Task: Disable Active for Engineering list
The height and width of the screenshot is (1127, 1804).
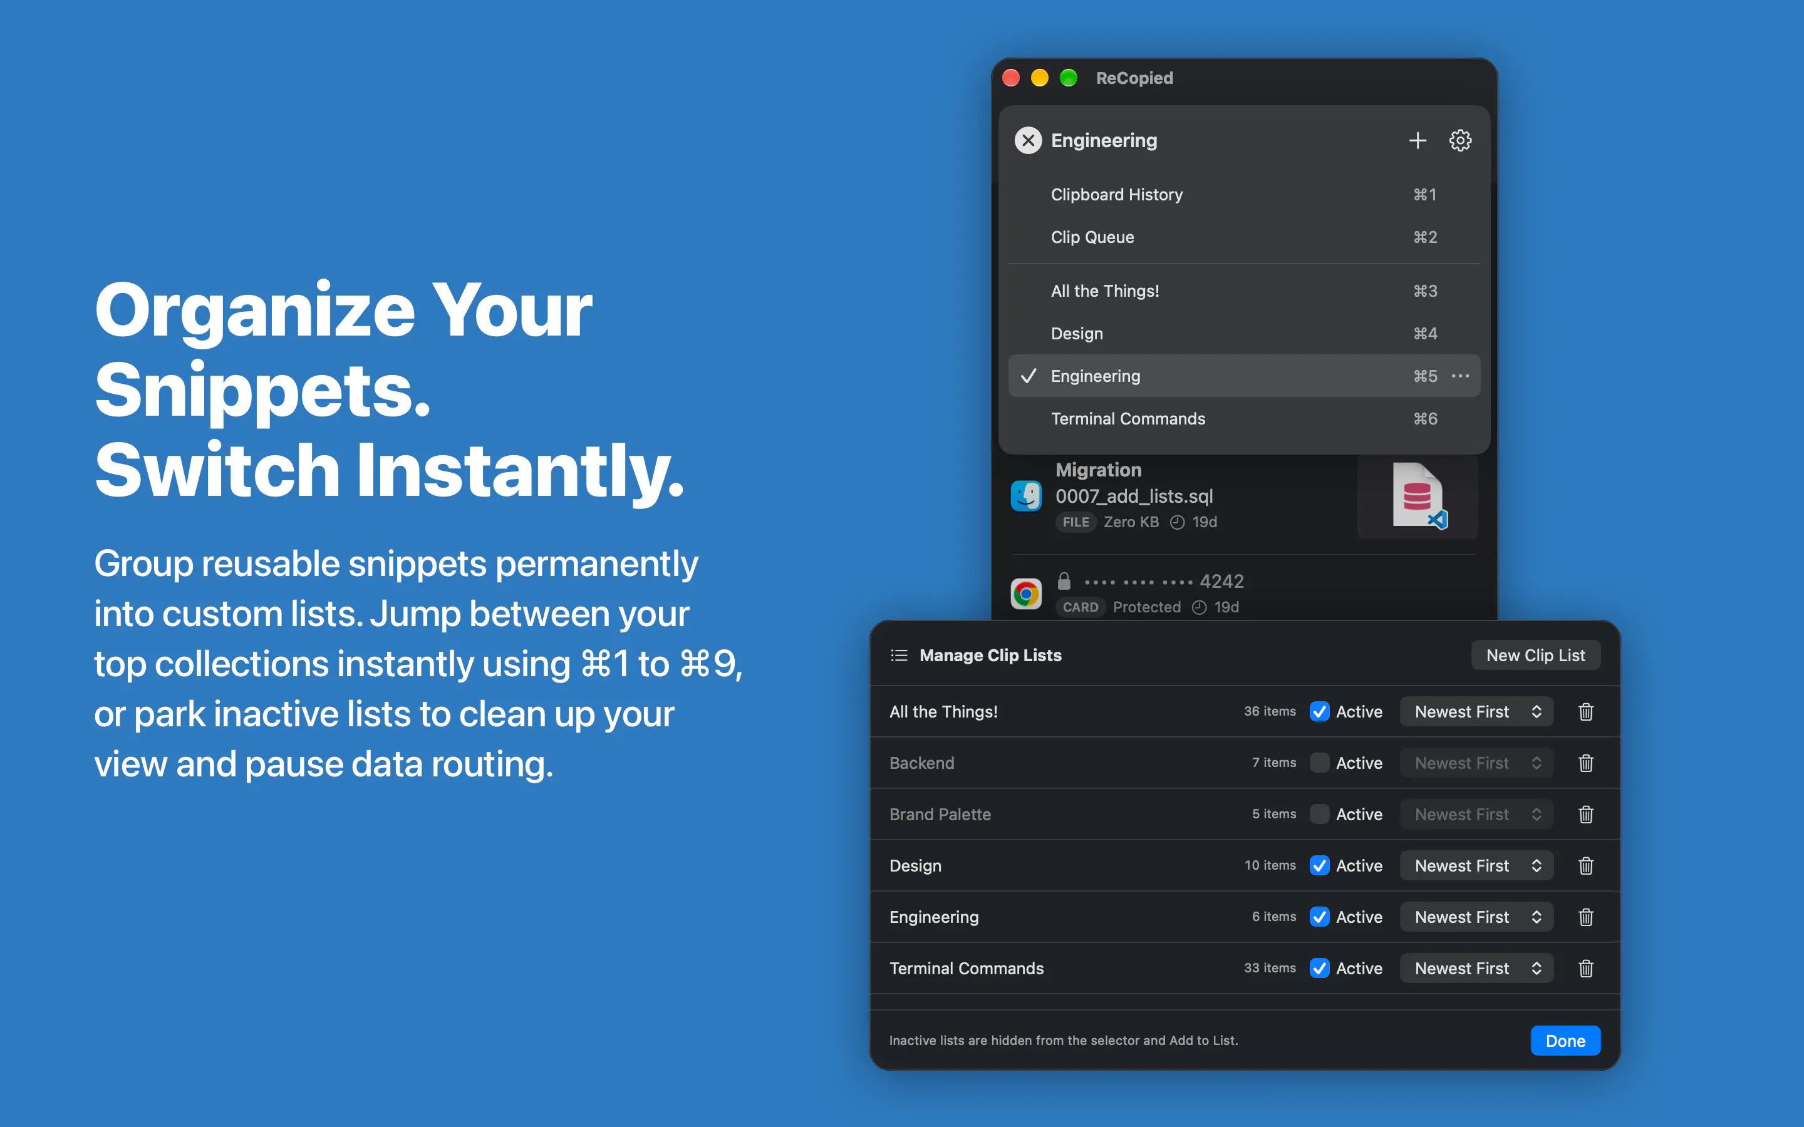Action: point(1319,917)
